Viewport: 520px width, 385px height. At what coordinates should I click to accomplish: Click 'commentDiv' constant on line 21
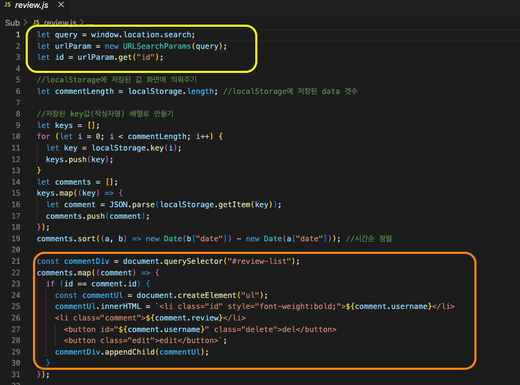coord(86,261)
